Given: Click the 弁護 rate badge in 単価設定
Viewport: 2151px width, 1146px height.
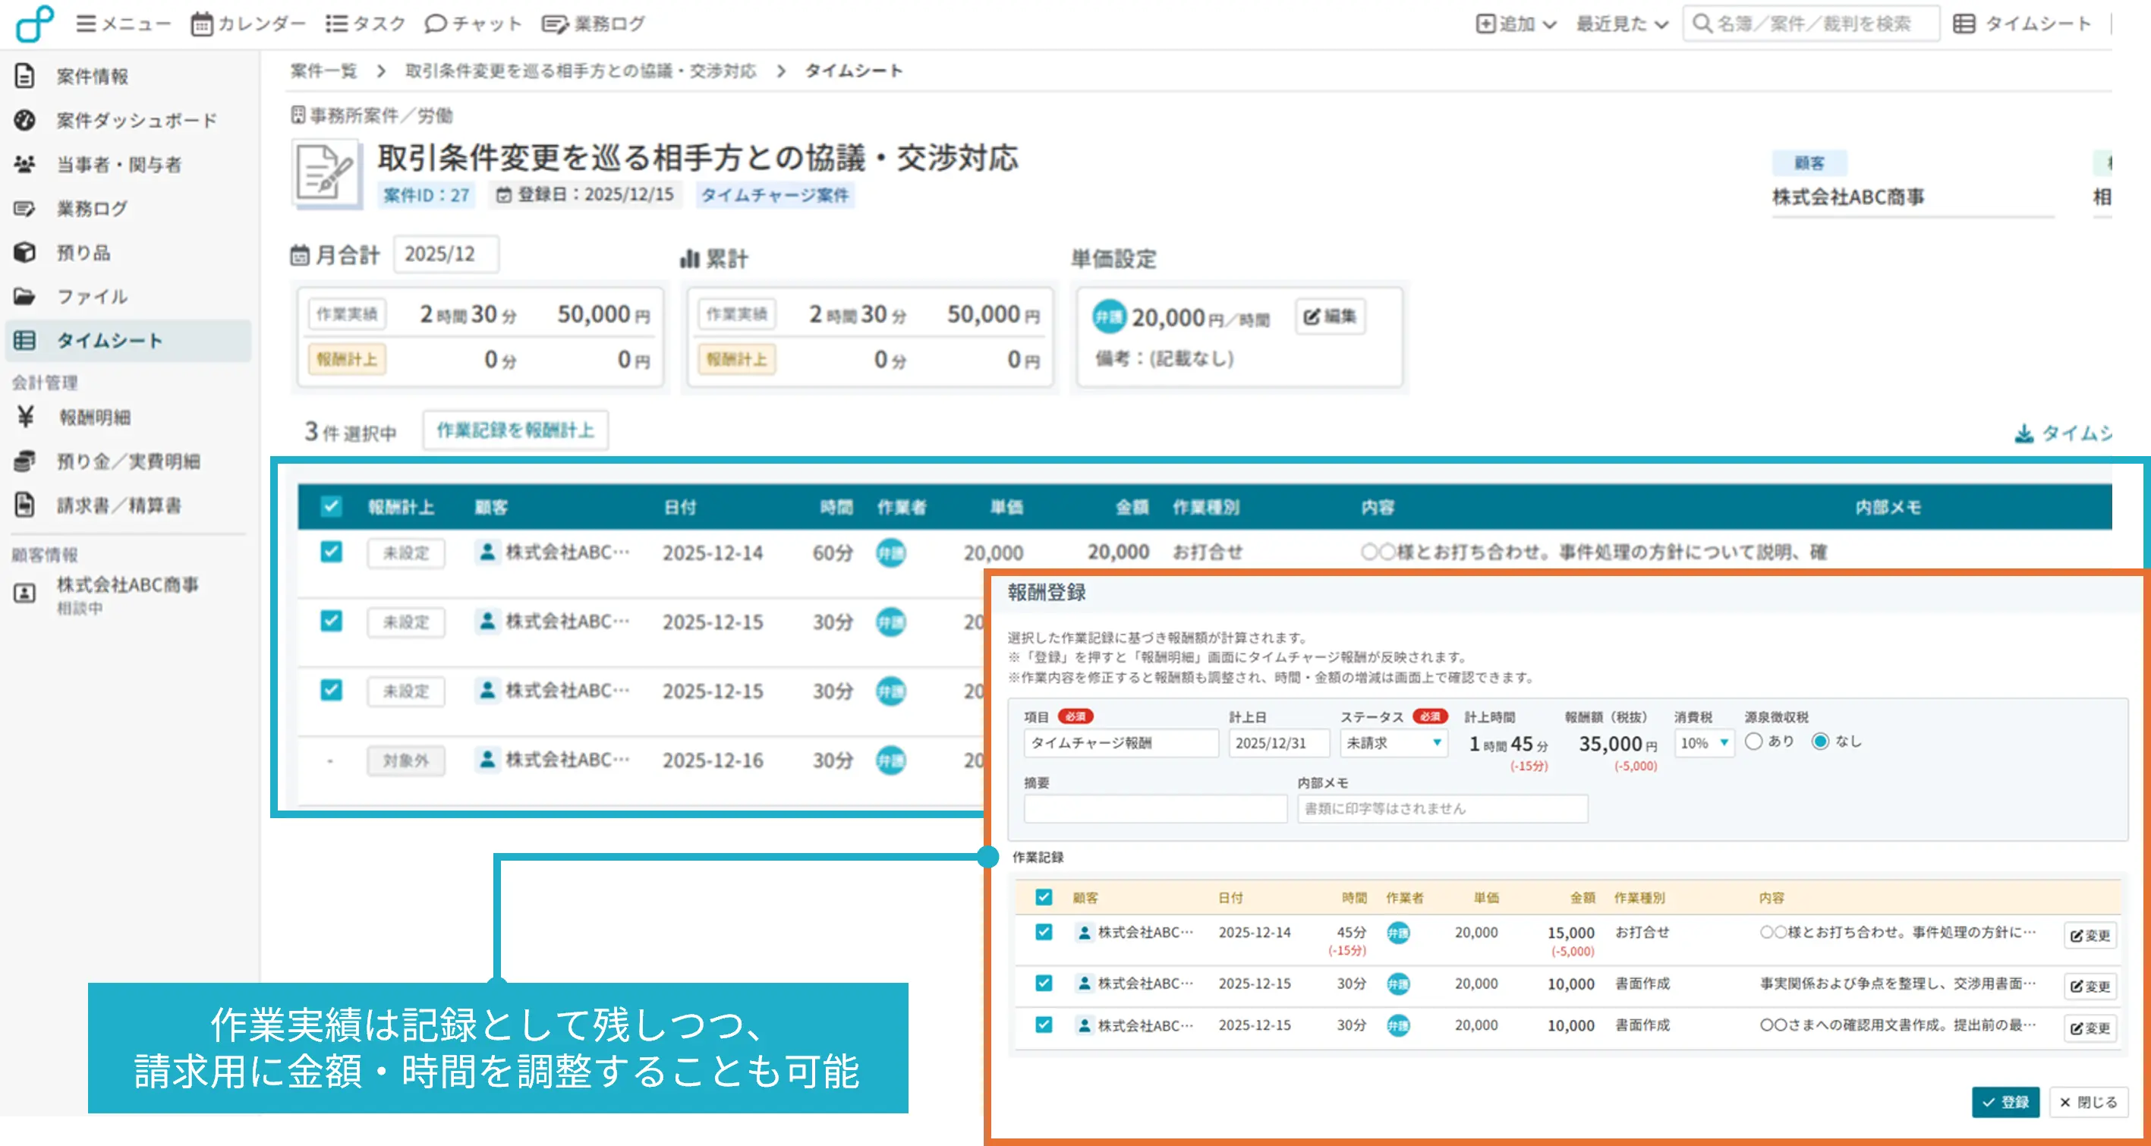Looking at the screenshot, I should point(1109,317).
